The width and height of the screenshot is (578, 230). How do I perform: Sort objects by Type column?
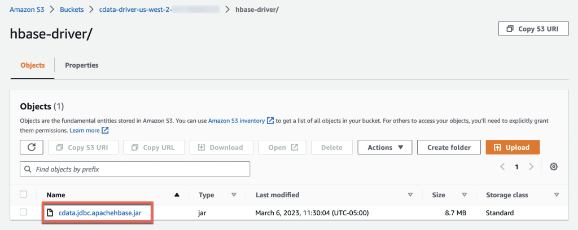(x=234, y=194)
